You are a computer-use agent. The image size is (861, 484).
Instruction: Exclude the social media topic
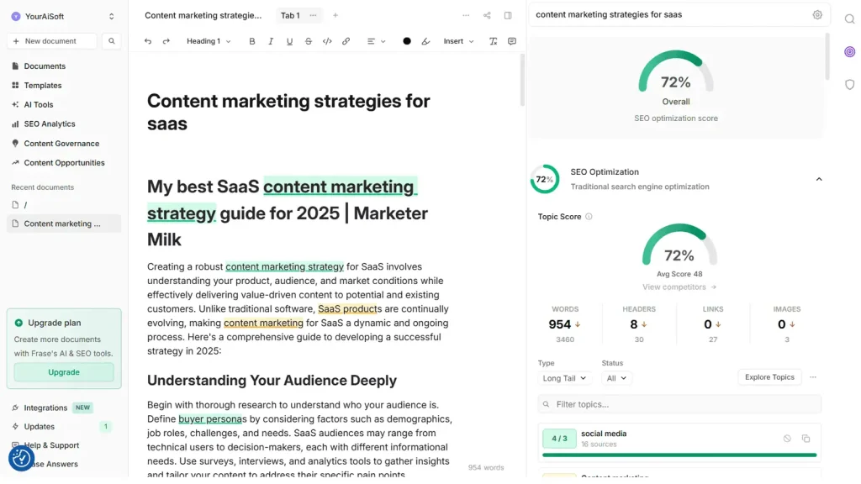click(x=787, y=439)
